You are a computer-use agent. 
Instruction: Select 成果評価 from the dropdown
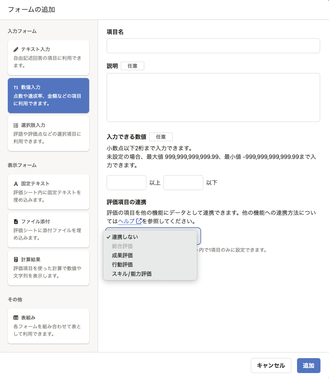122,255
